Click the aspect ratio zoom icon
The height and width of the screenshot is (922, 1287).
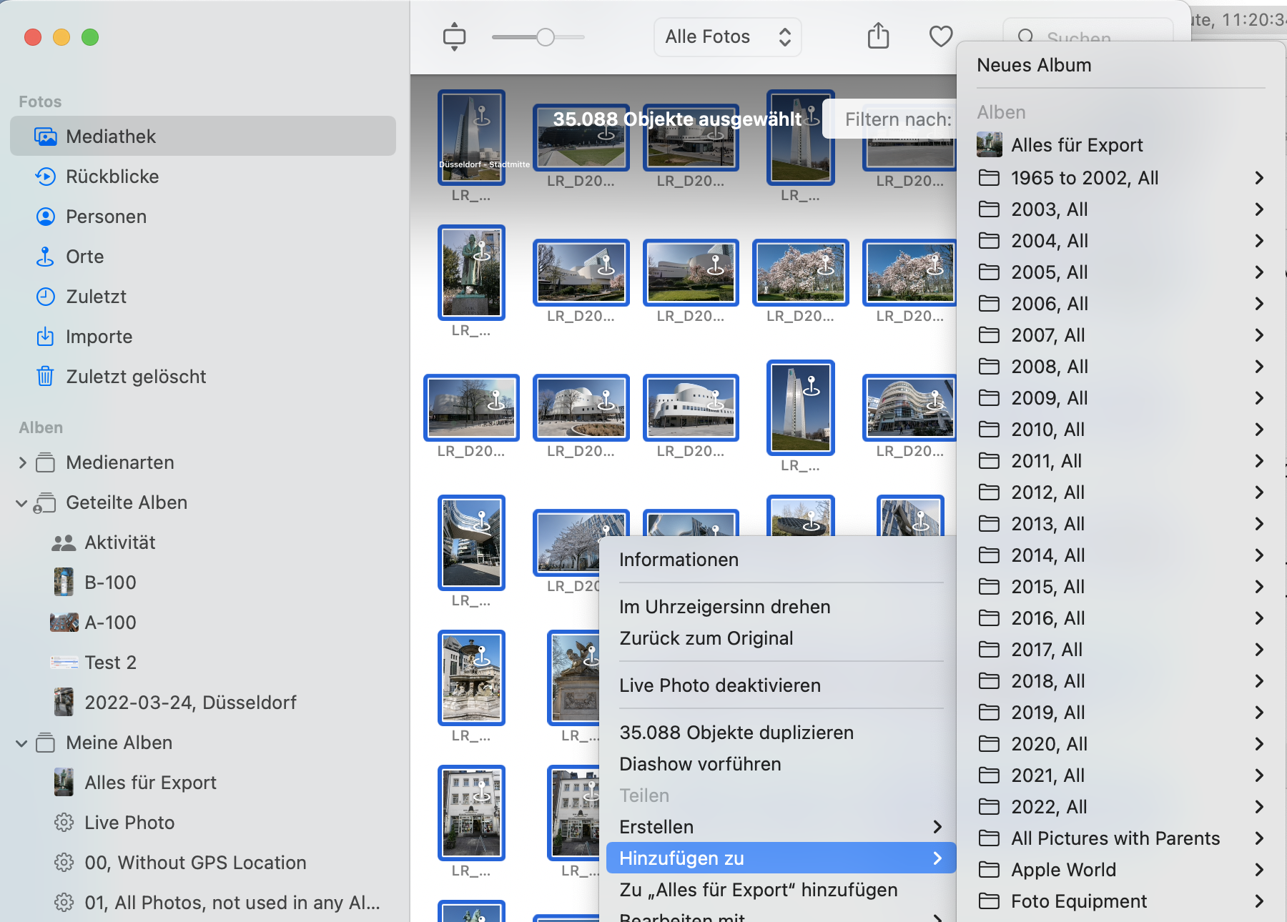pyautogui.click(x=454, y=36)
